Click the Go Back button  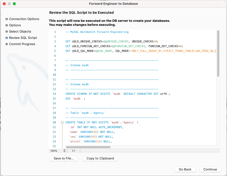click(x=185, y=169)
